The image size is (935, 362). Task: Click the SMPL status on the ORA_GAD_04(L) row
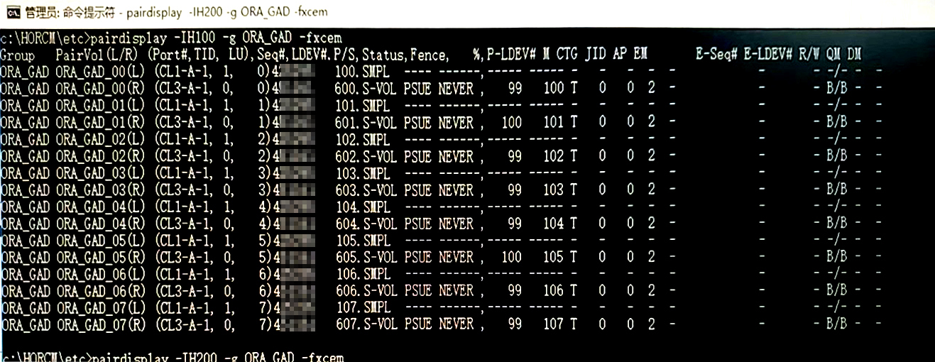(376, 207)
